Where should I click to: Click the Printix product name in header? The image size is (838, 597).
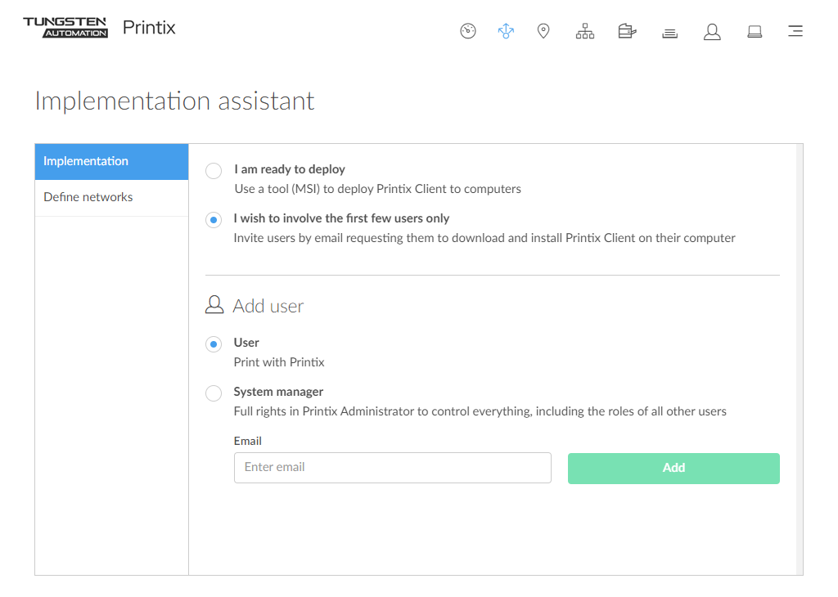pos(149,28)
